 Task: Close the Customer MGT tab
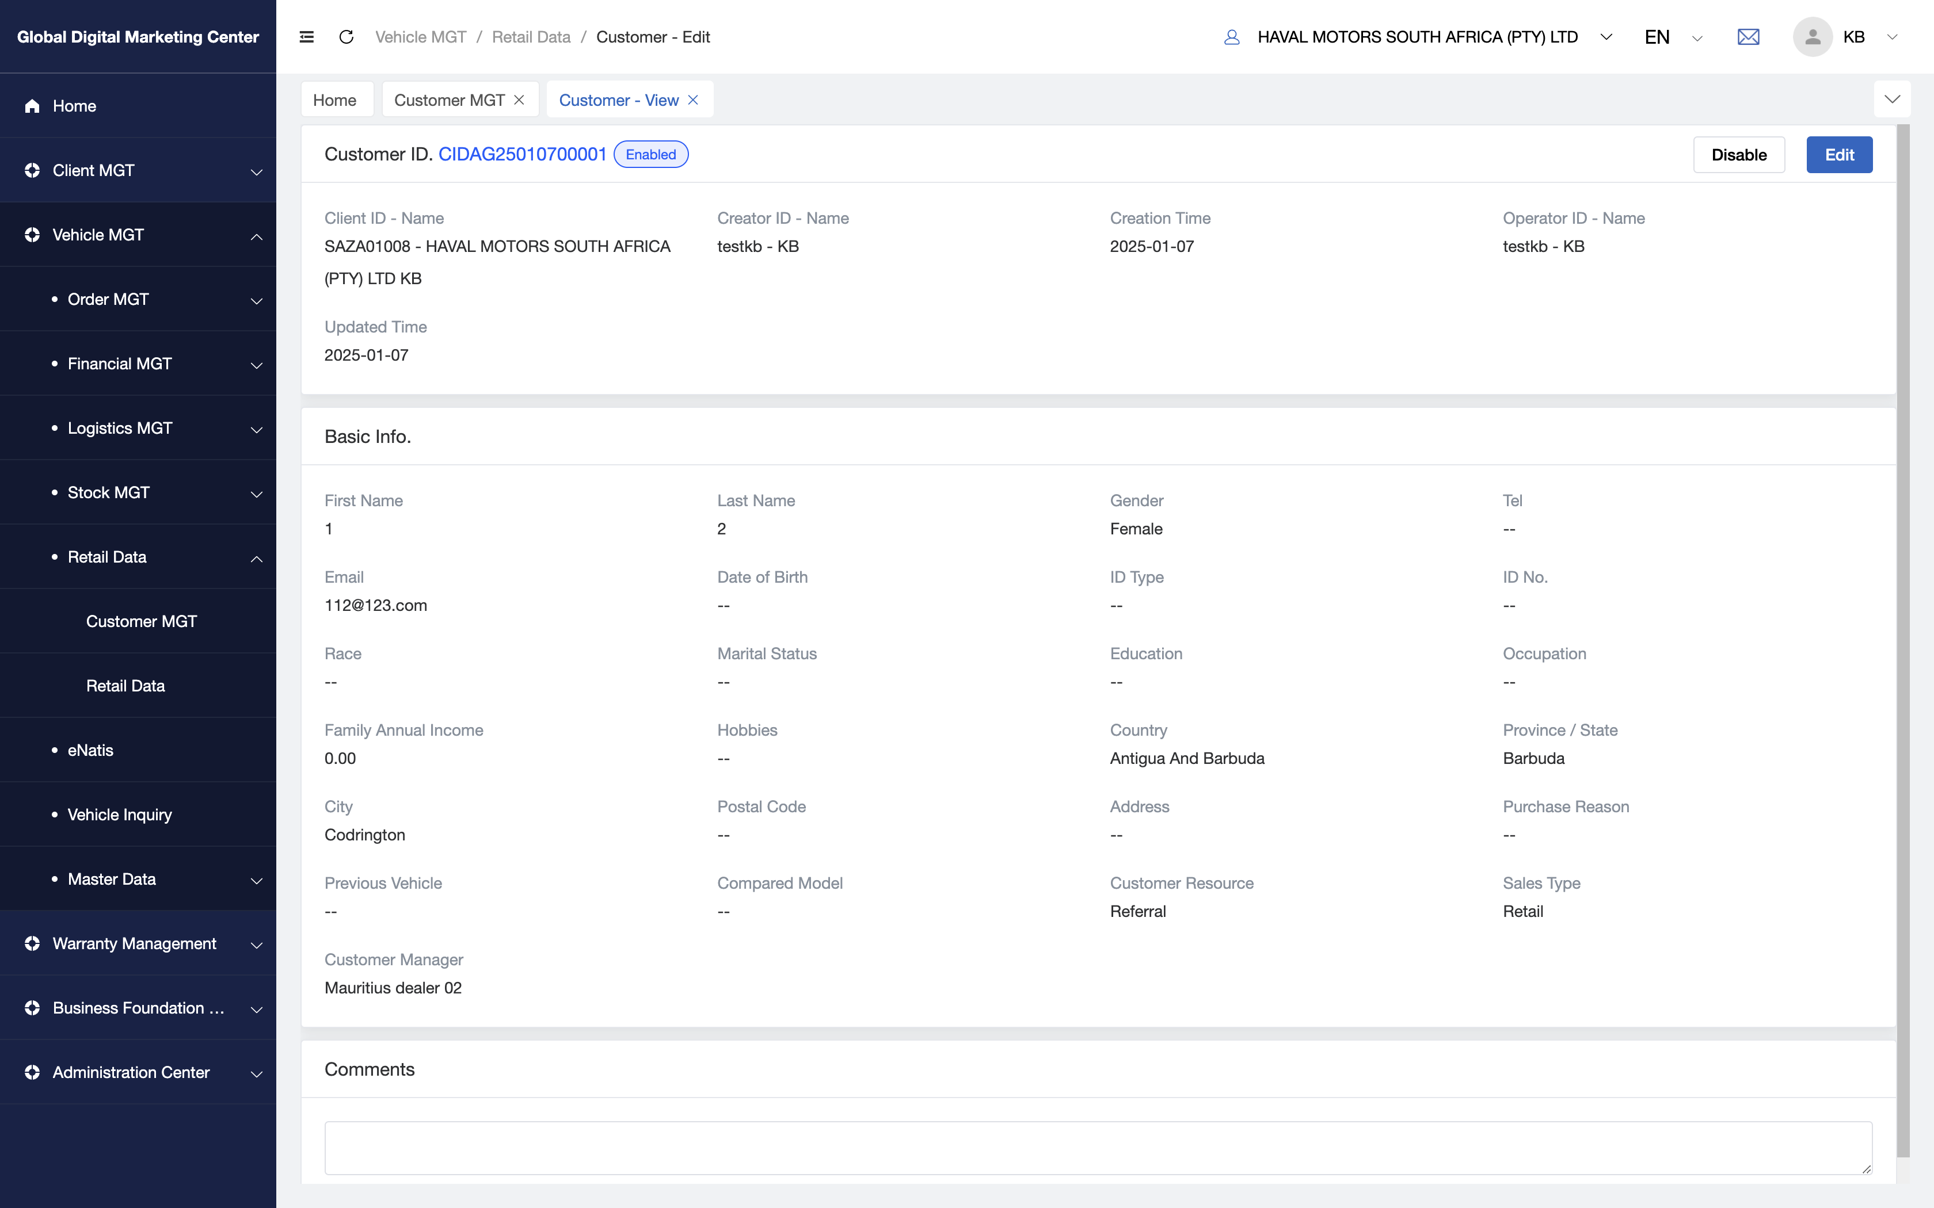tap(519, 100)
